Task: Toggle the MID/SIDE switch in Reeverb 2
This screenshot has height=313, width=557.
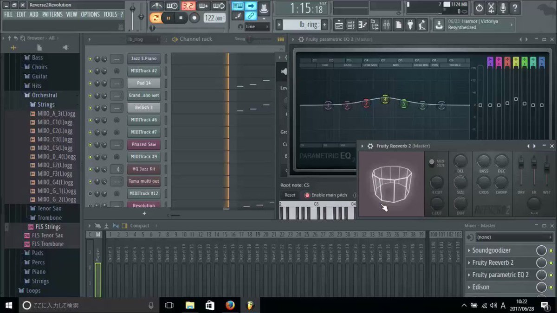Action: point(432,162)
